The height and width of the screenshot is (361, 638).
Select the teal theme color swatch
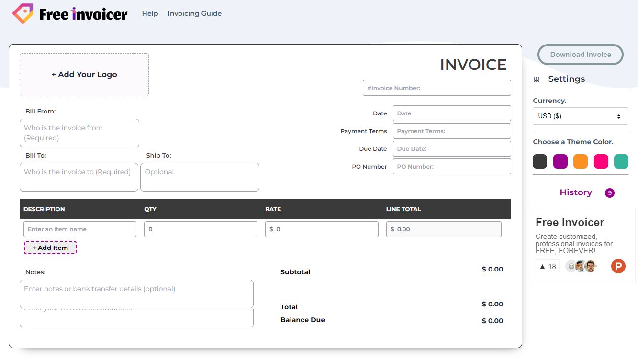621,161
